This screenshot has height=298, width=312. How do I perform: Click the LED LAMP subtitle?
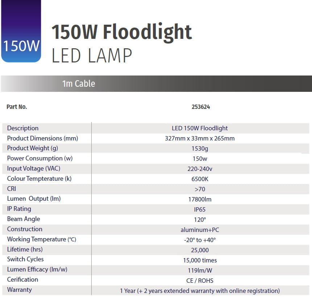pos(92,56)
